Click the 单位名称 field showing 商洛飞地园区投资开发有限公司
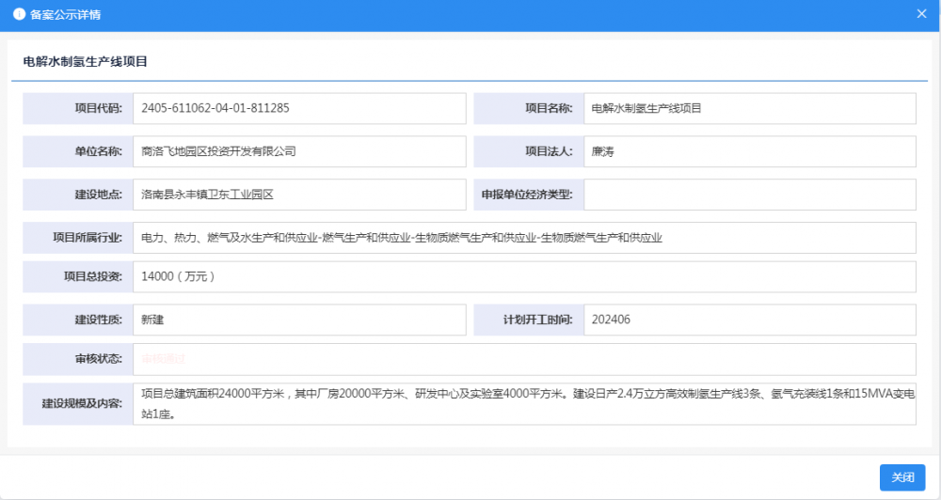941x500 pixels. tap(299, 151)
